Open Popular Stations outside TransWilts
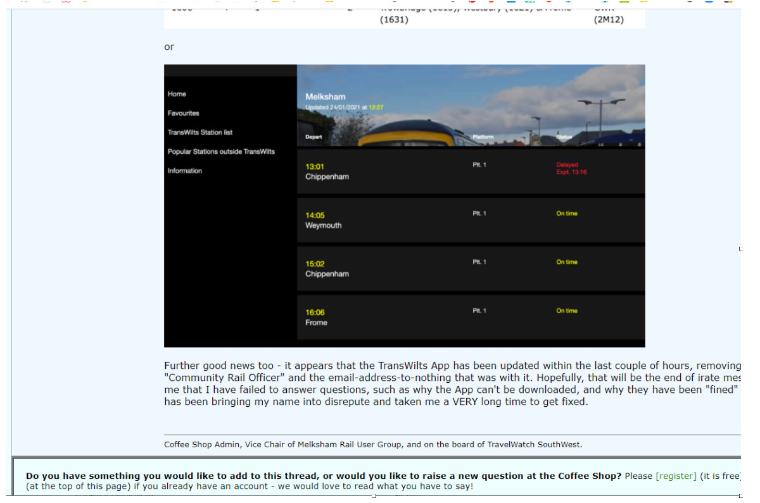 coord(221,152)
